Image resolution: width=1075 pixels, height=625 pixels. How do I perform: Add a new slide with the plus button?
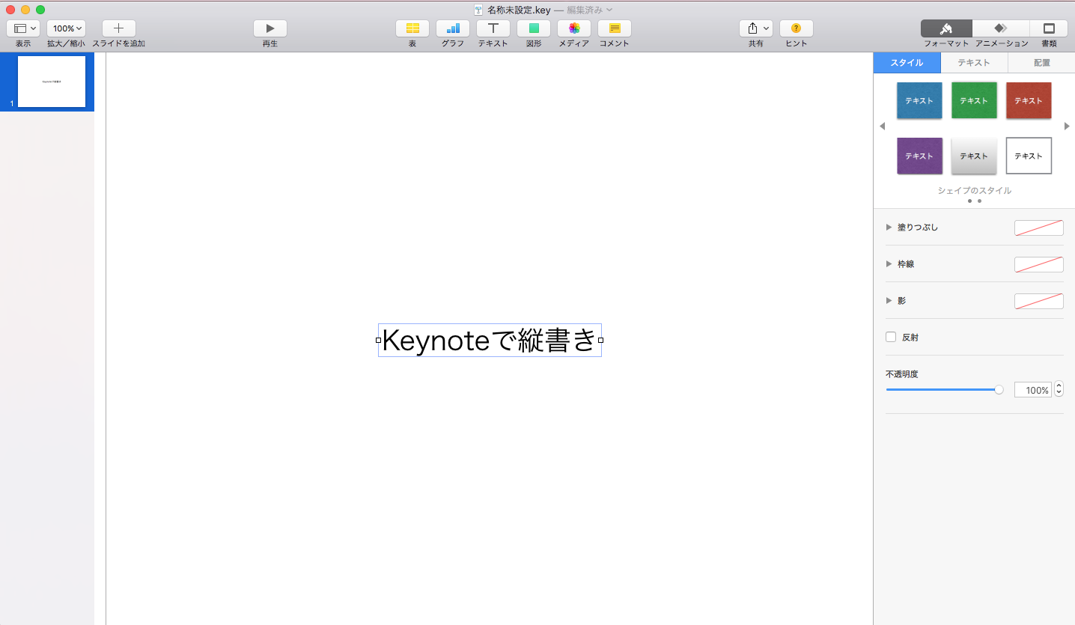pyautogui.click(x=119, y=28)
